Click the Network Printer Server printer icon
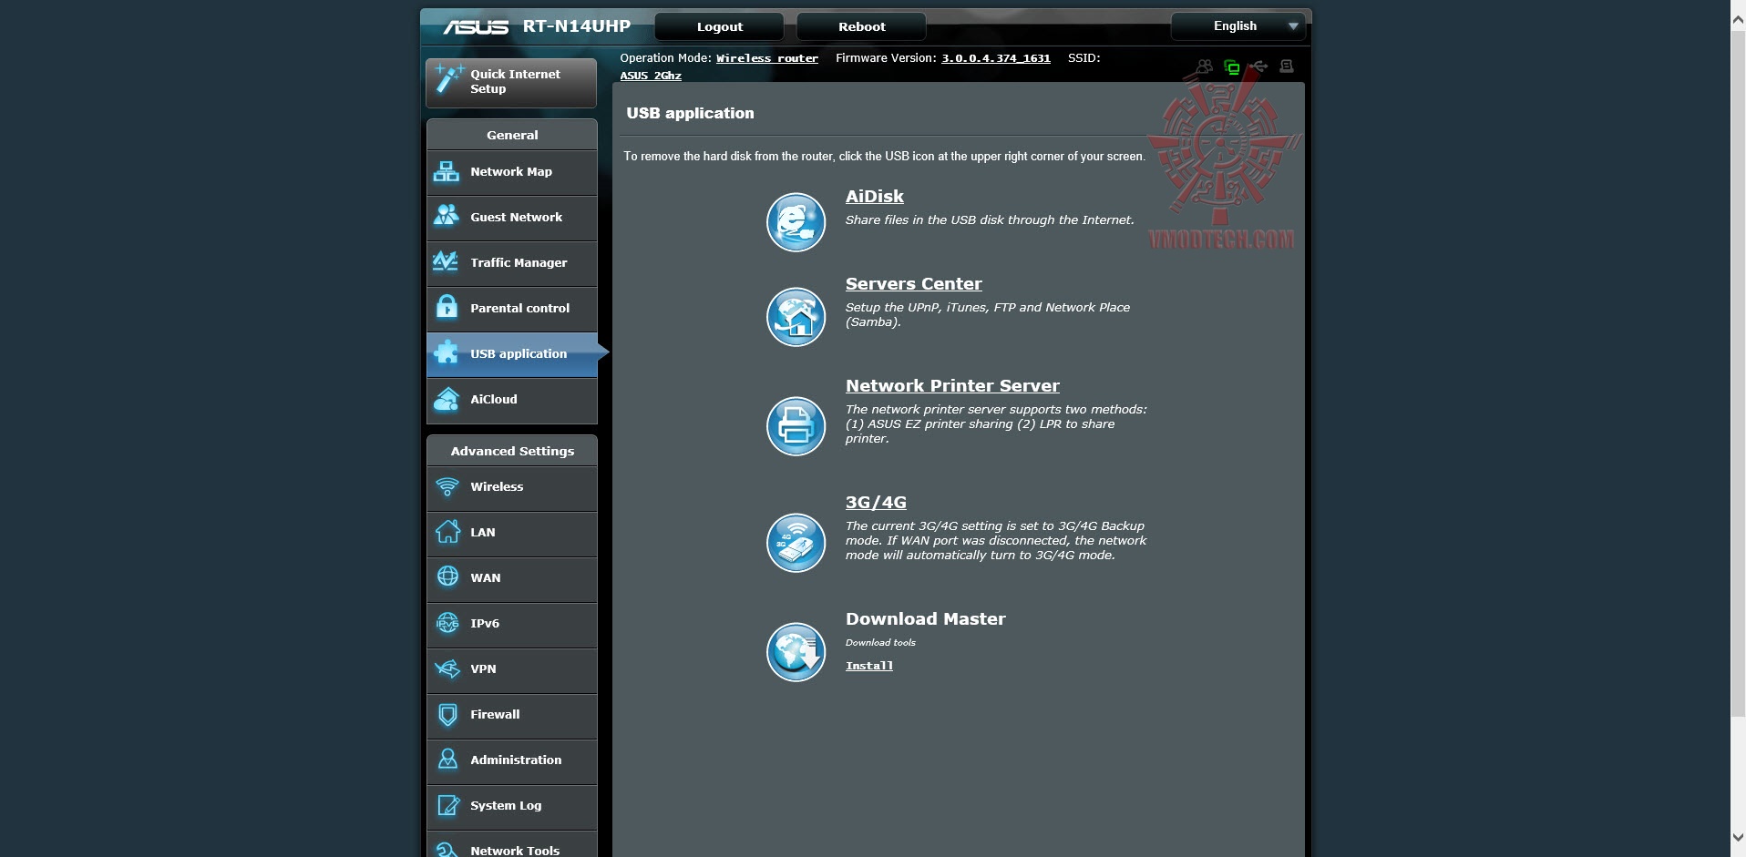 coord(796,426)
